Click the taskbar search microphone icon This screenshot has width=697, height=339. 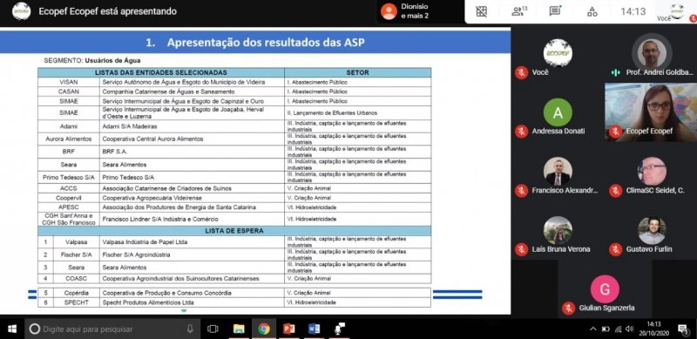pos(190,329)
